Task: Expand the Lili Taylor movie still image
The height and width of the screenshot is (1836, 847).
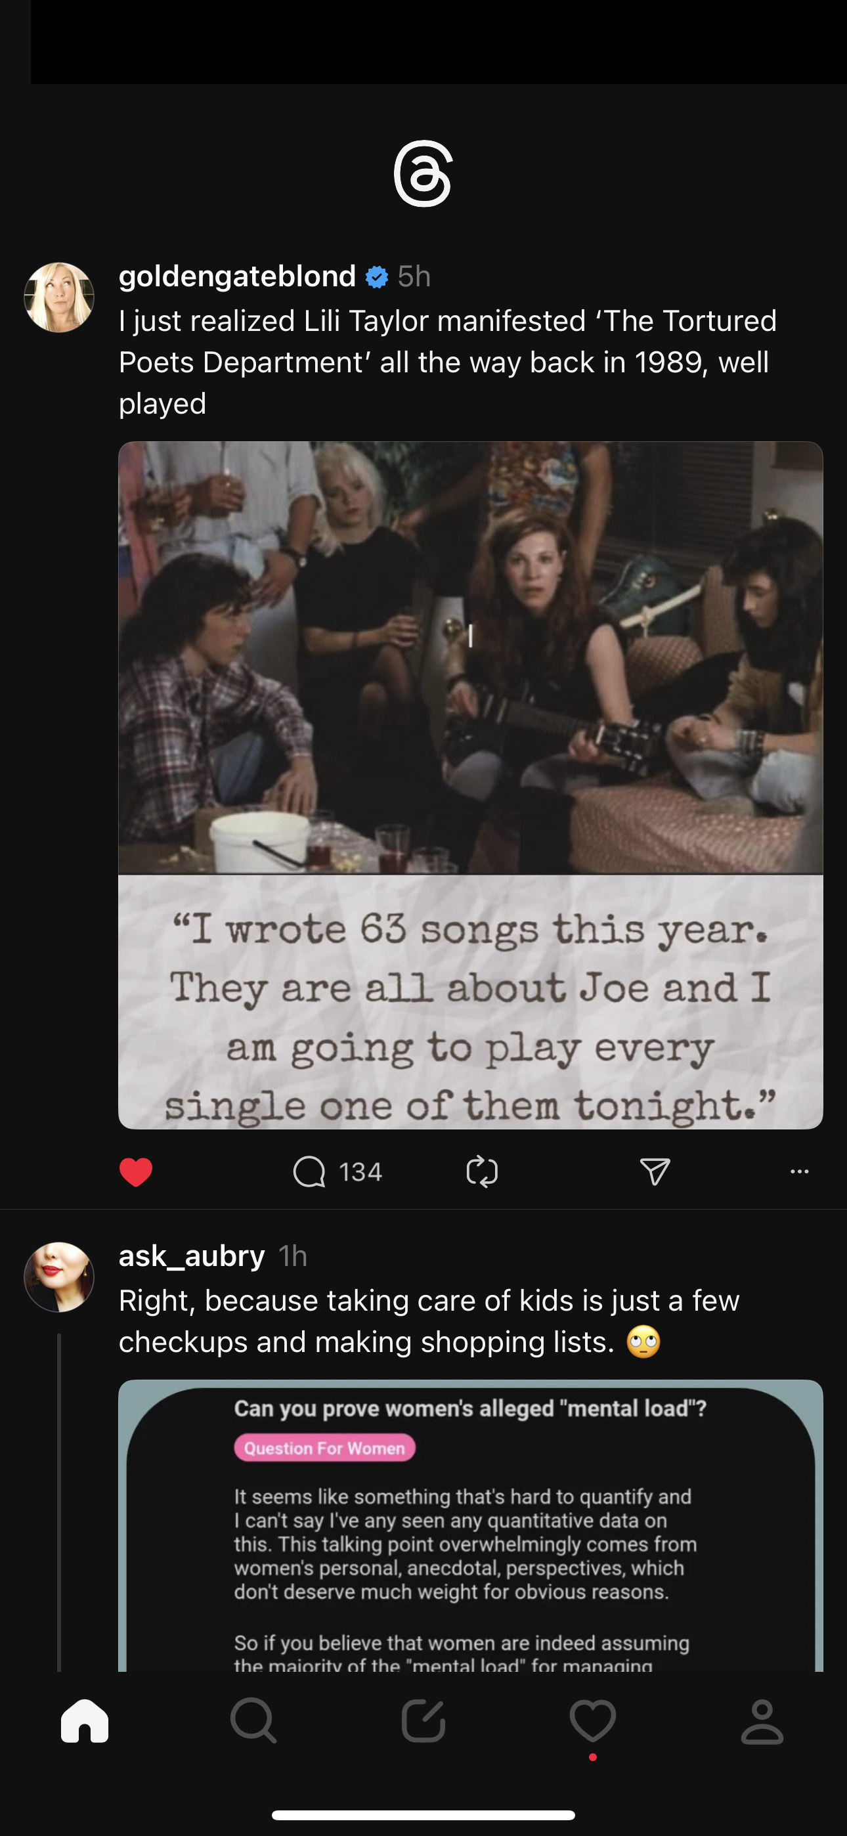Action: 471,657
